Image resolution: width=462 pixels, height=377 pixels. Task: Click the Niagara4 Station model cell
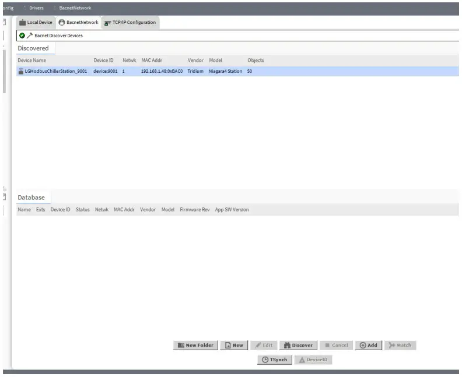pos(225,71)
